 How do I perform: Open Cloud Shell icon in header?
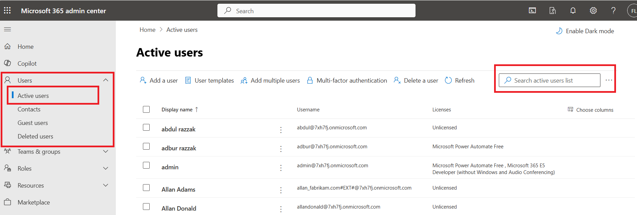pos(532,10)
